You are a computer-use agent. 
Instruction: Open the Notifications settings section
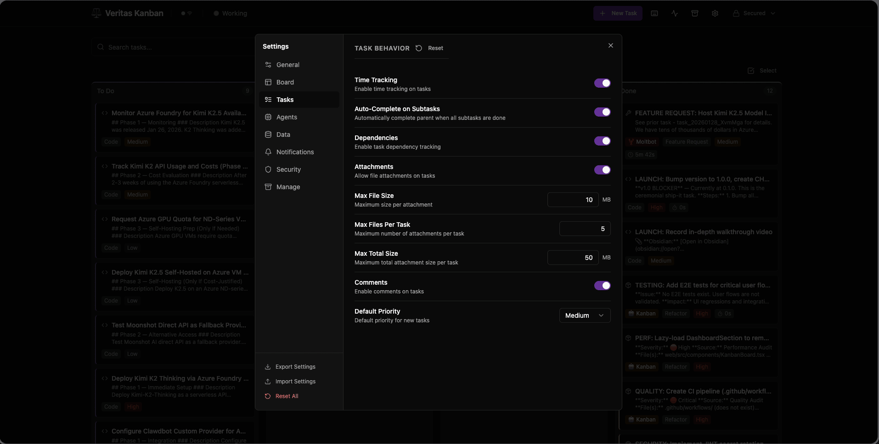295,152
